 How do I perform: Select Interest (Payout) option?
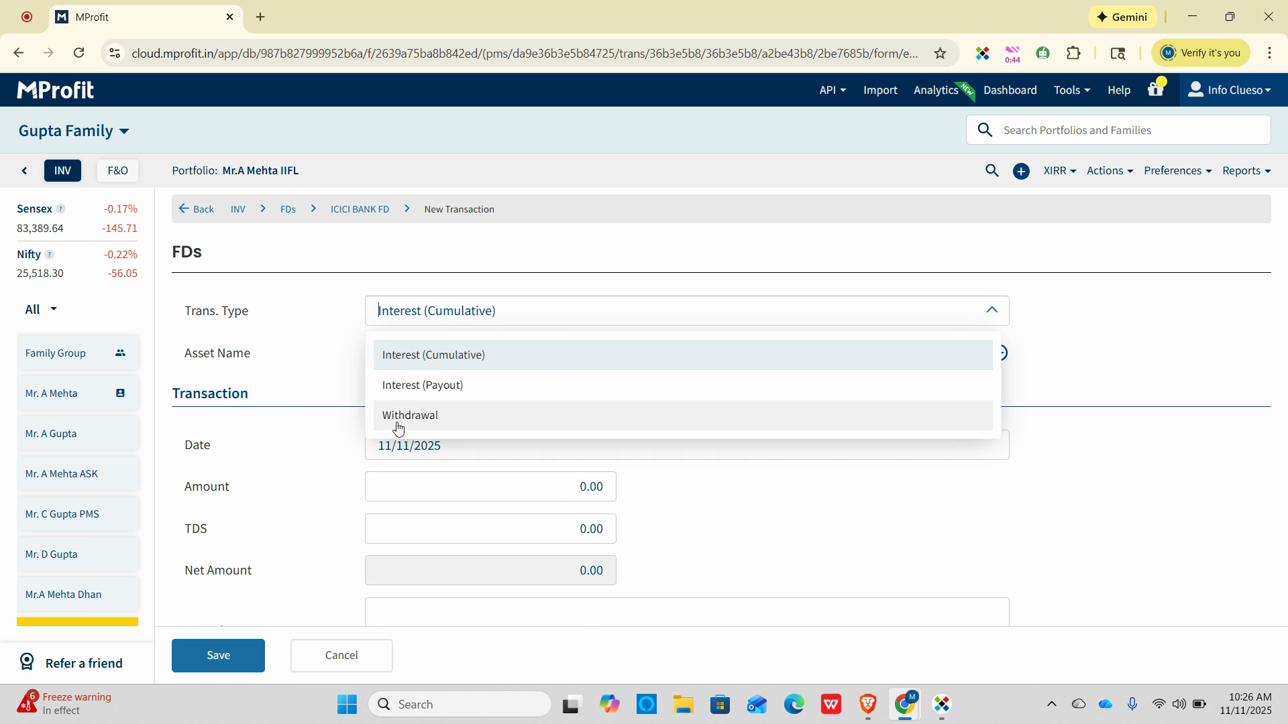423,385
